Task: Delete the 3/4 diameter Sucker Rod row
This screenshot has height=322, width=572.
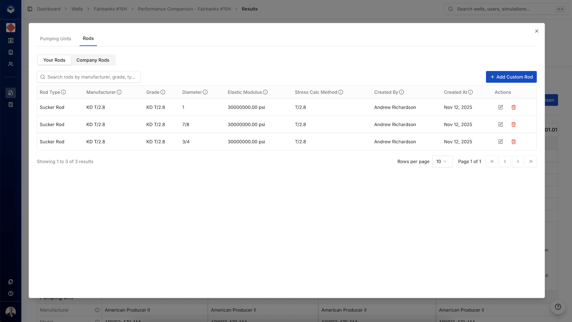Action: [513, 142]
